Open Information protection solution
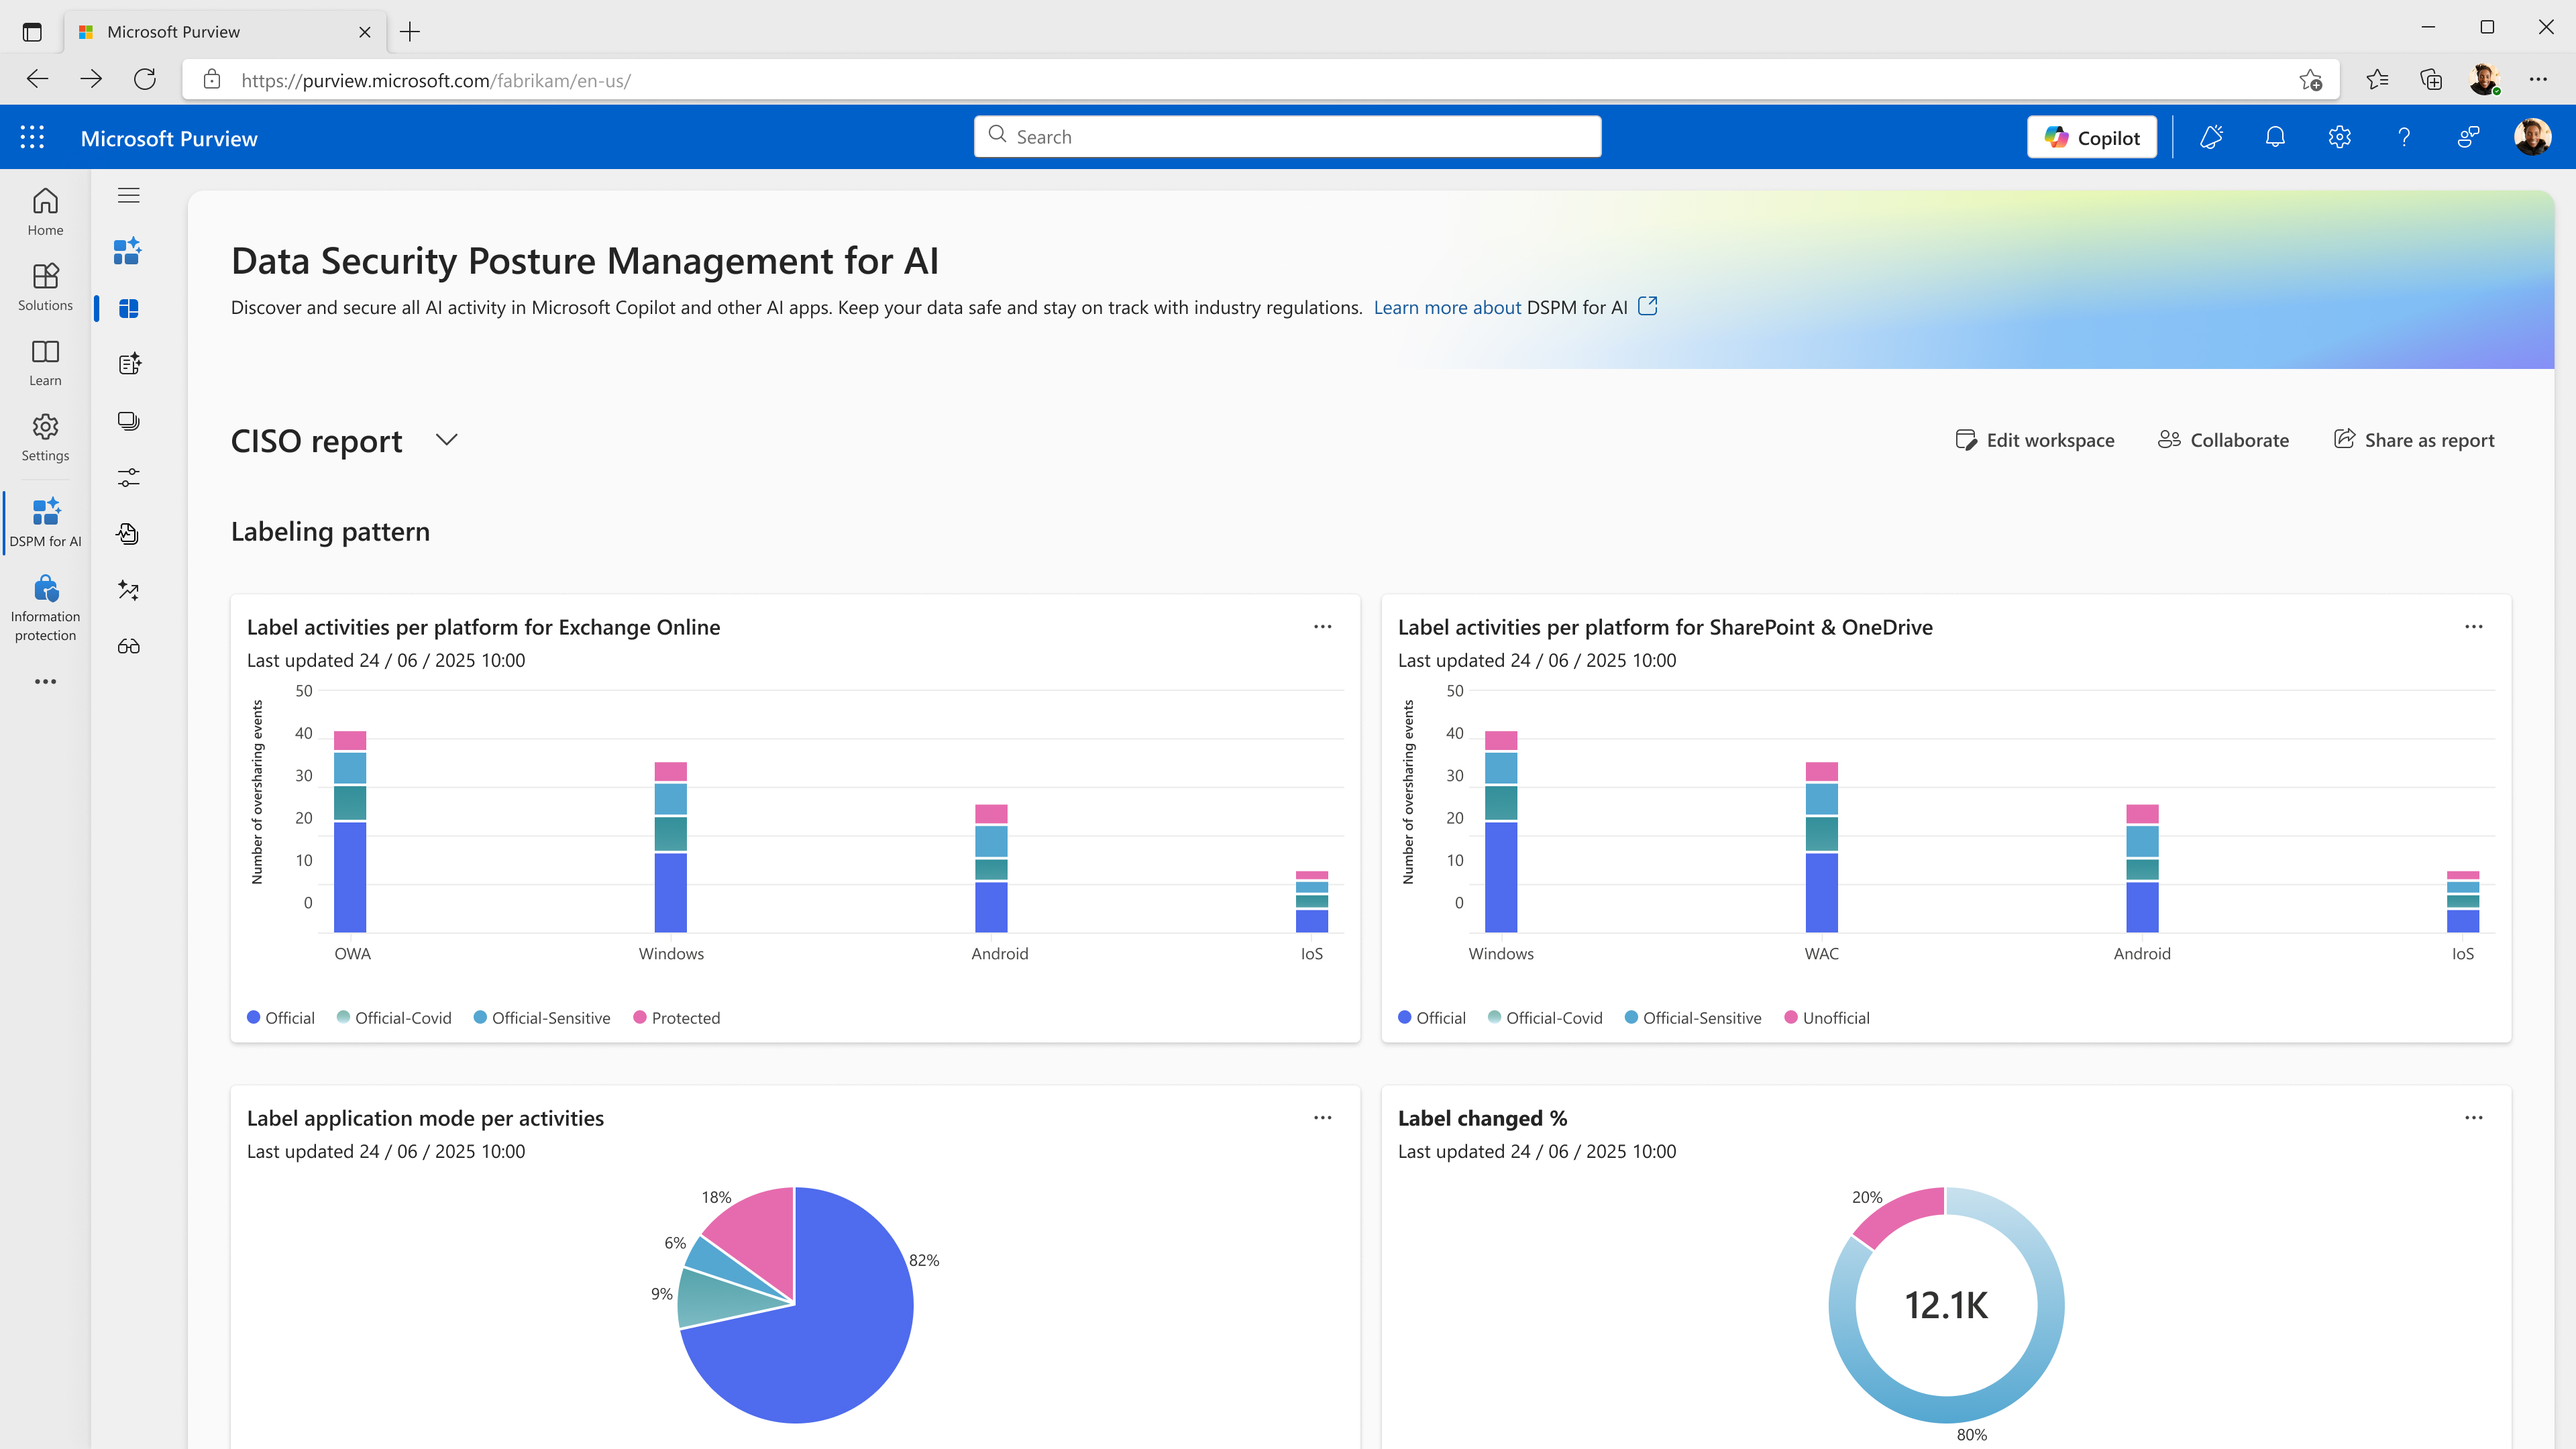Viewport: 2576px width, 1449px height. point(45,608)
